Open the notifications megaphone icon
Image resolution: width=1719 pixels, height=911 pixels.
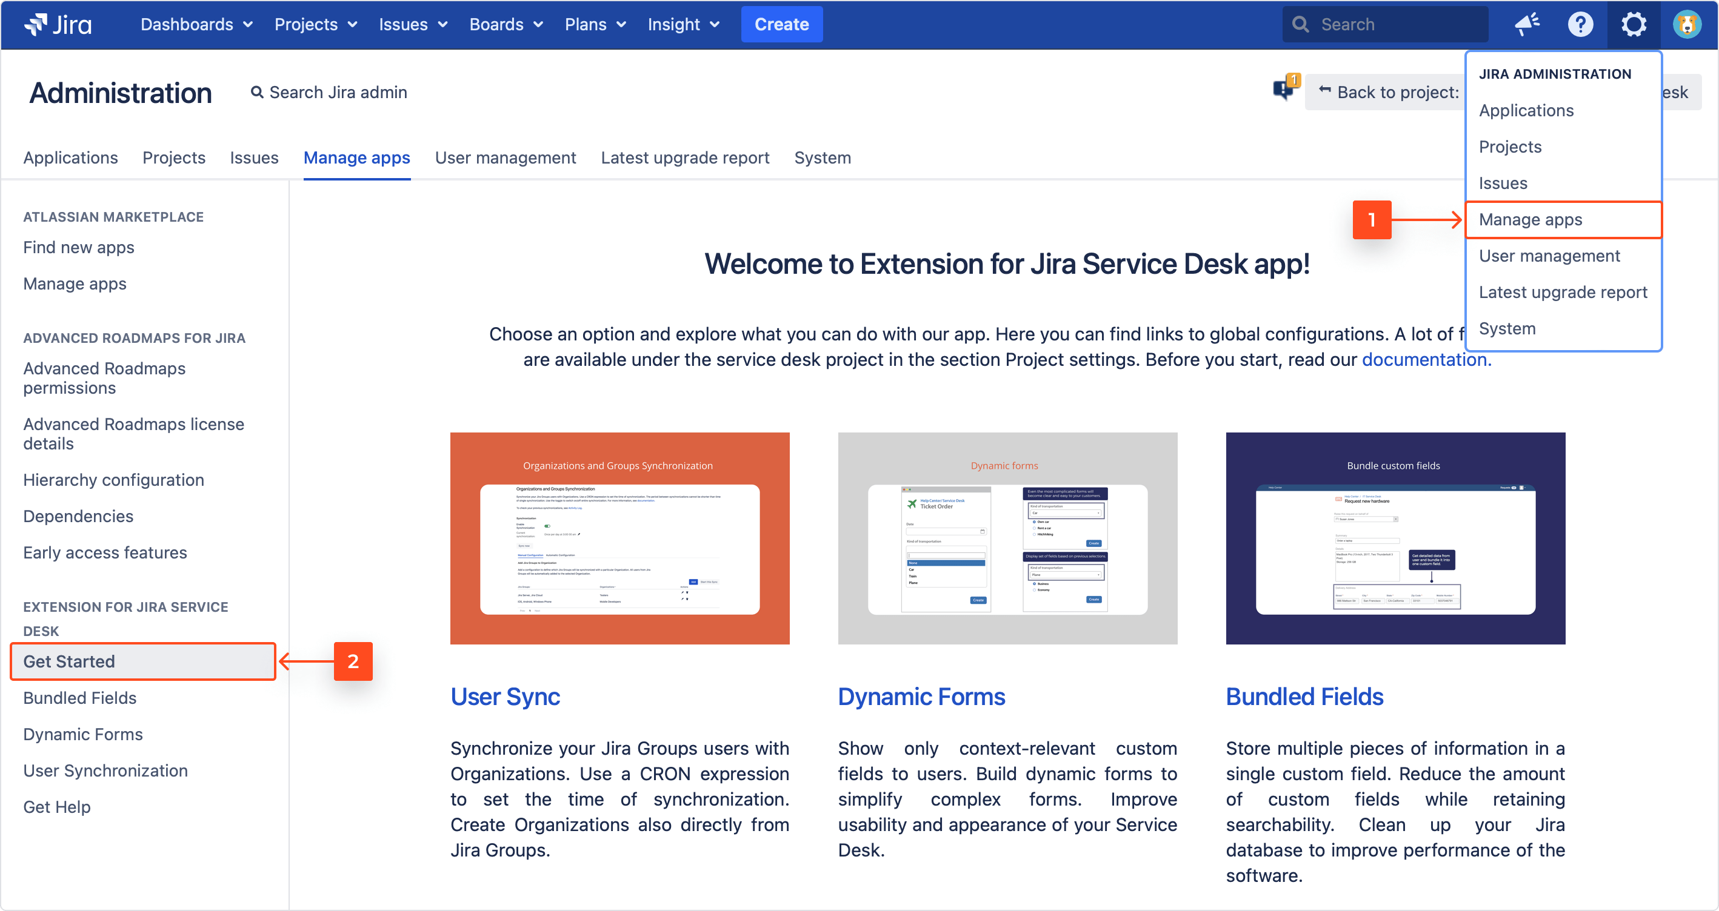pyautogui.click(x=1526, y=24)
